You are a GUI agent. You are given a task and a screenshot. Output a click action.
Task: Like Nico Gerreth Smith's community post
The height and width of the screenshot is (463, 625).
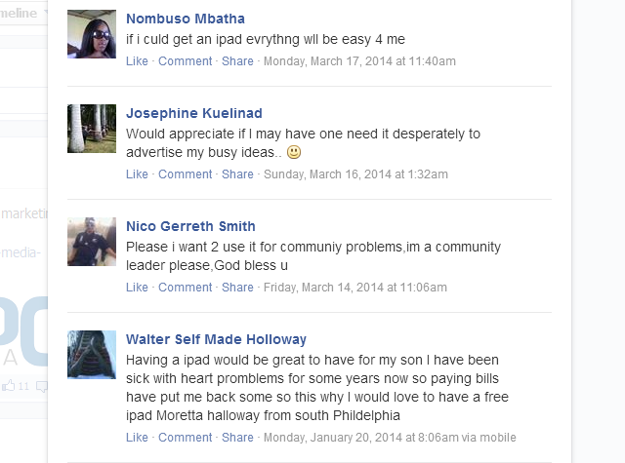pos(137,288)
